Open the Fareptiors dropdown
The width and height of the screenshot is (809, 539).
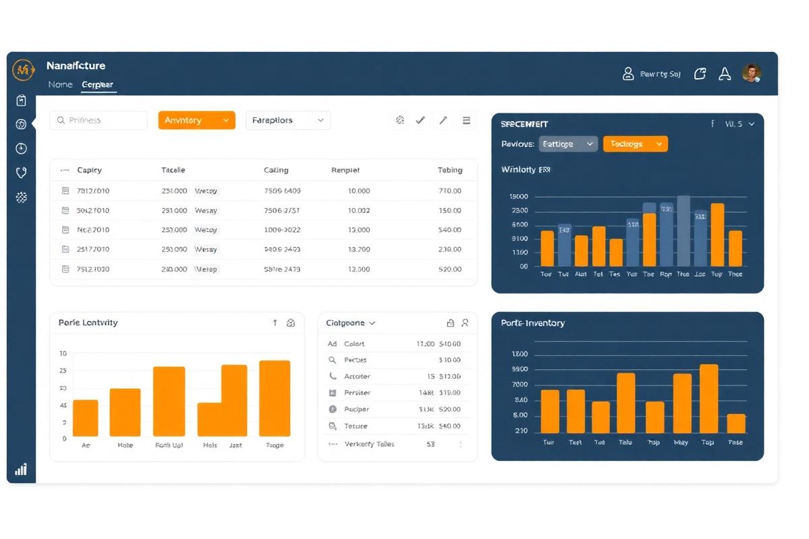pos(288,121)
